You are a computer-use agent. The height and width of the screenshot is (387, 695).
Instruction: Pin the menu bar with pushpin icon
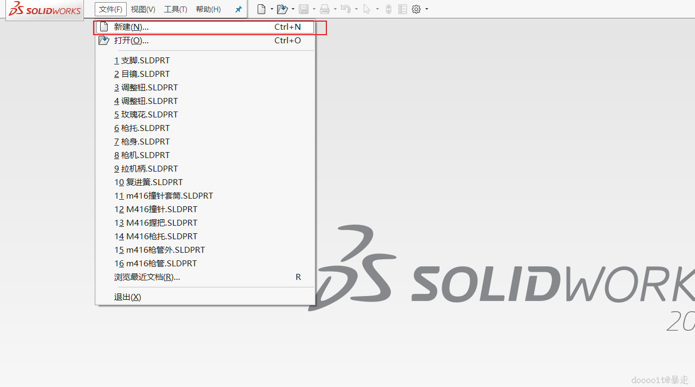pyautogui.click(x=238, y=9)
